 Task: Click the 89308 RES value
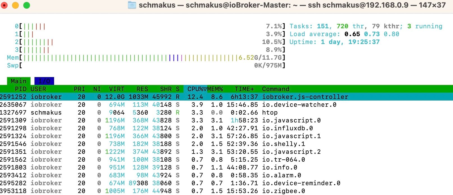click(x=138, y=183)
